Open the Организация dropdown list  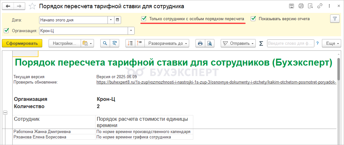coord(131,31)
